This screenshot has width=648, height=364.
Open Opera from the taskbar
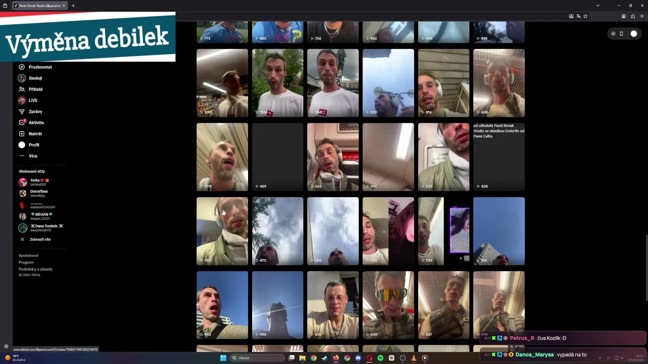pyautogui.click(x=369, y=358)
